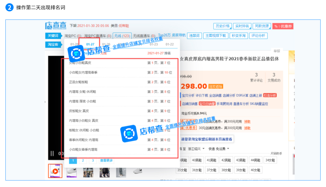Click keyword row 小白鞋女内增高春季
This screenshot has height=187, width=326.
121,72
